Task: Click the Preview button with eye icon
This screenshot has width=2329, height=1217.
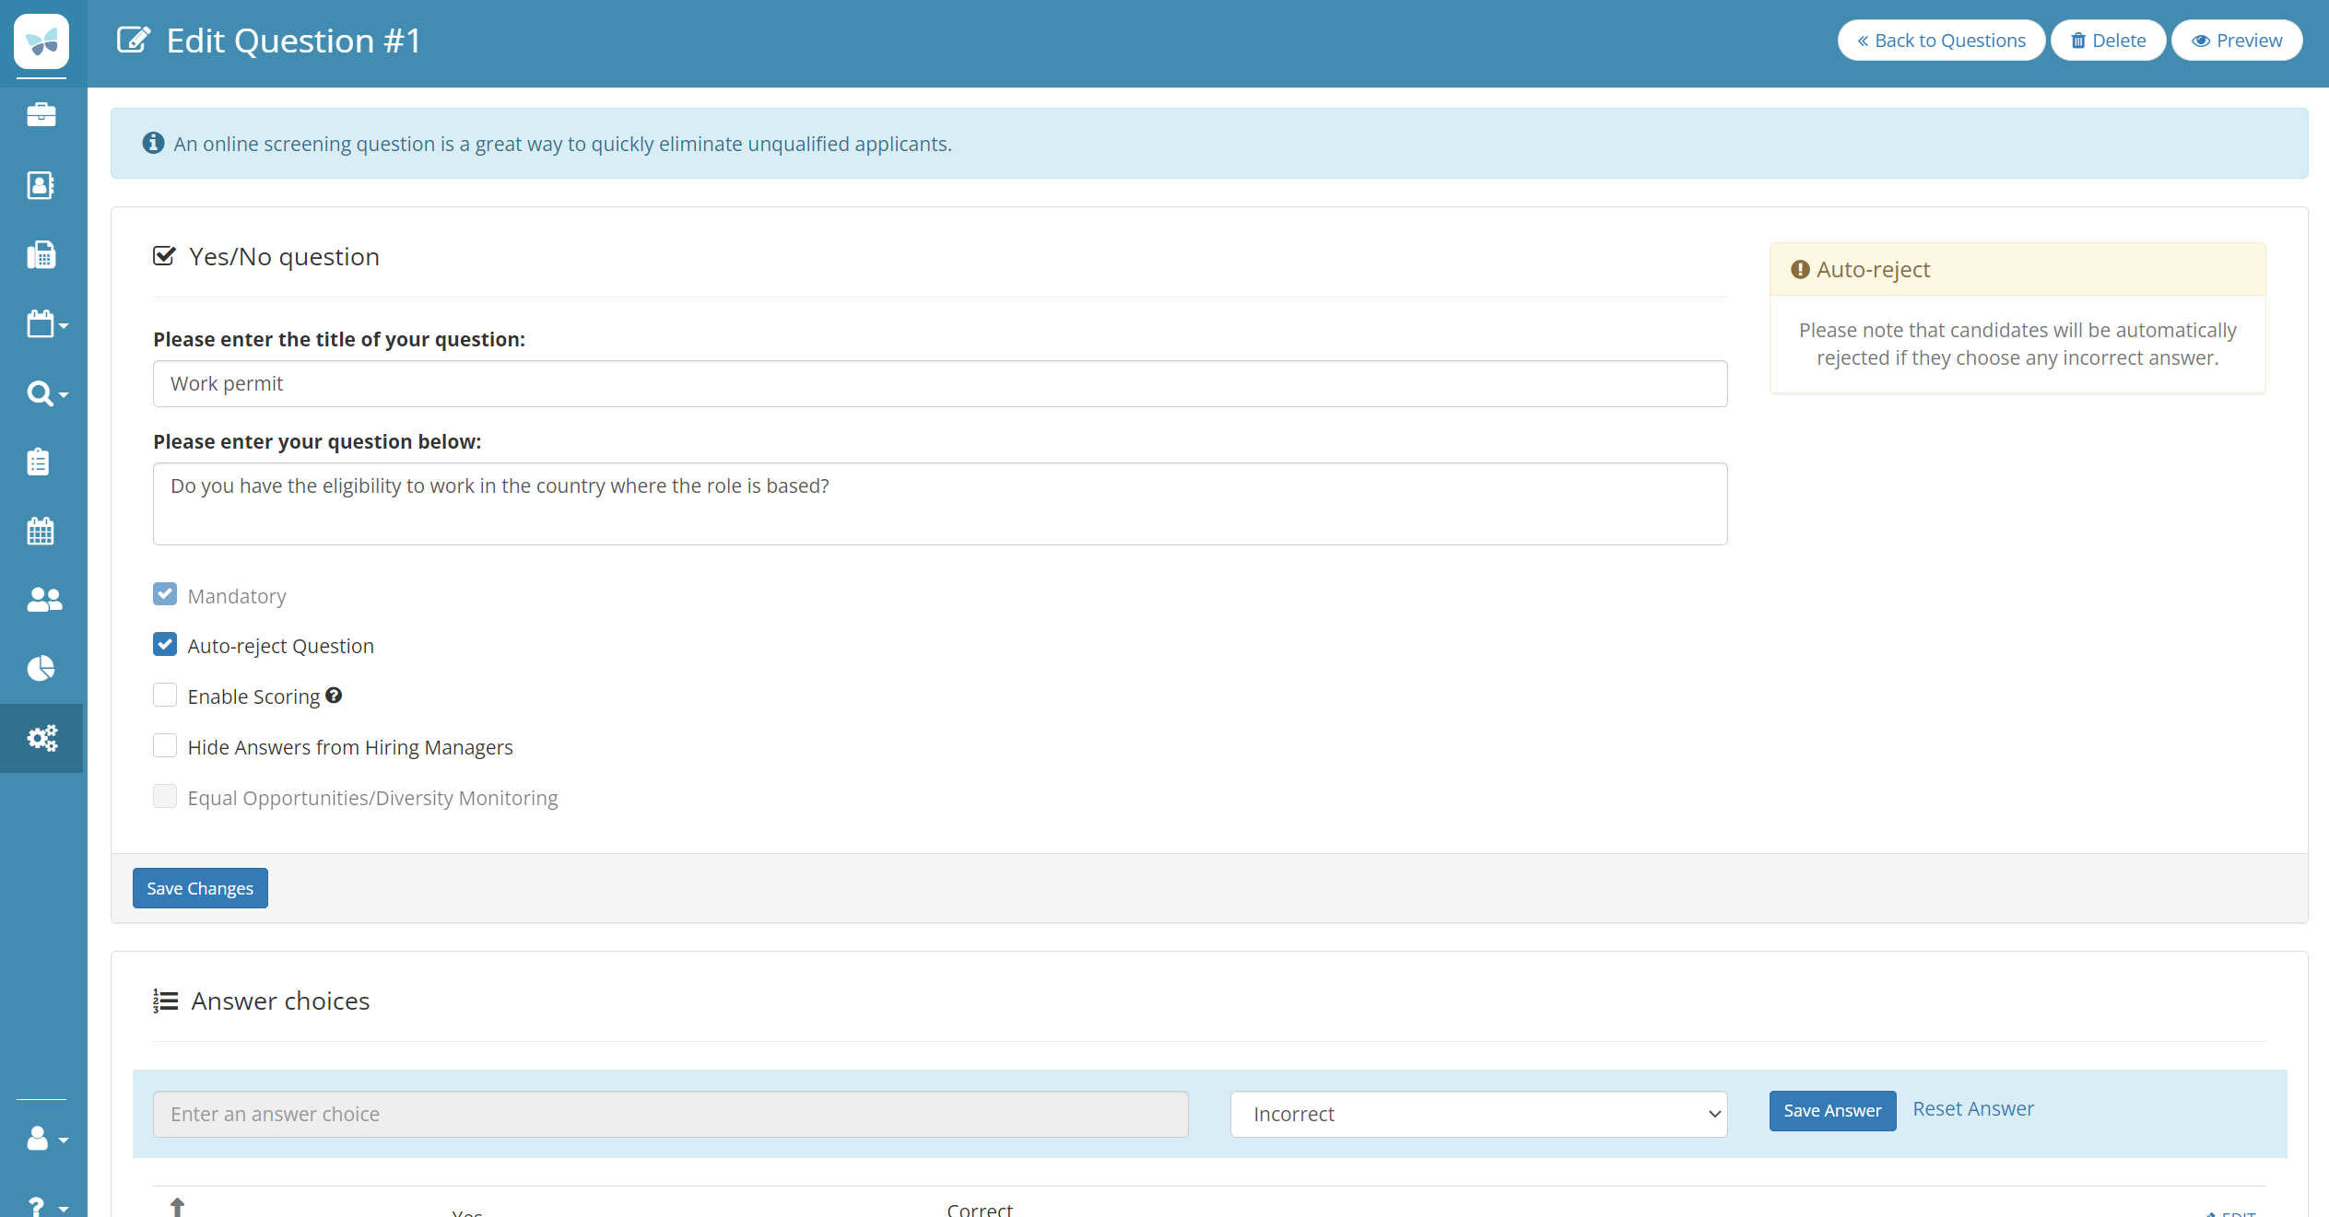Action: (2237, 41)
